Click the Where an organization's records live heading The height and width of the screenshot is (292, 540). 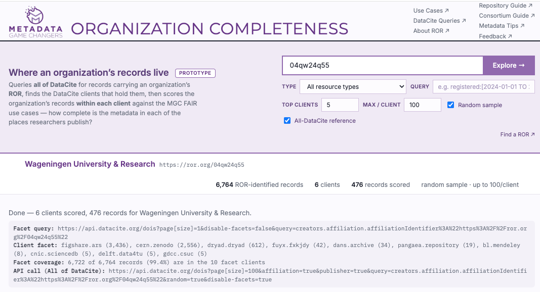click(89, 73)
